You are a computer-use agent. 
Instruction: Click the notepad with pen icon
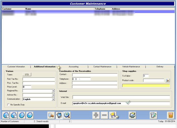point(153,115)
